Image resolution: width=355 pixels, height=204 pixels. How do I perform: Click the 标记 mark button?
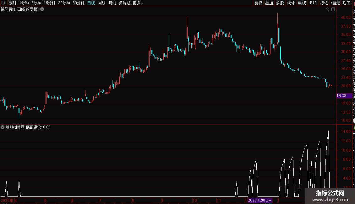(324, 3)
